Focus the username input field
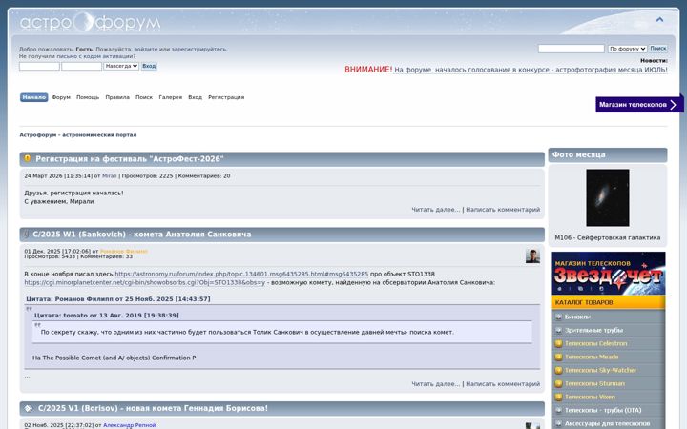687x429 pixels. 39,66
